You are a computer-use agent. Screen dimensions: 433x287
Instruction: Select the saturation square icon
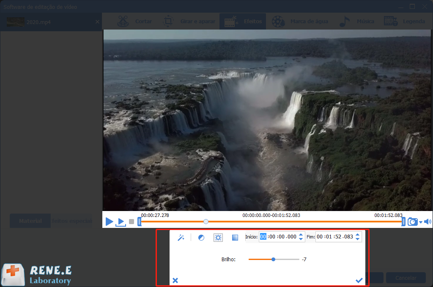pos(235,237)
